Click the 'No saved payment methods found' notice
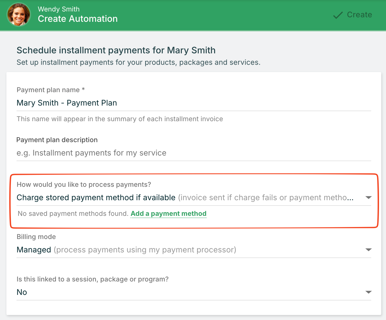386x320 pixels. pos(73,214)
